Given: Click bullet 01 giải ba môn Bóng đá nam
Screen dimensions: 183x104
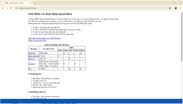Looking at the screenshot, I should point(49,32).
